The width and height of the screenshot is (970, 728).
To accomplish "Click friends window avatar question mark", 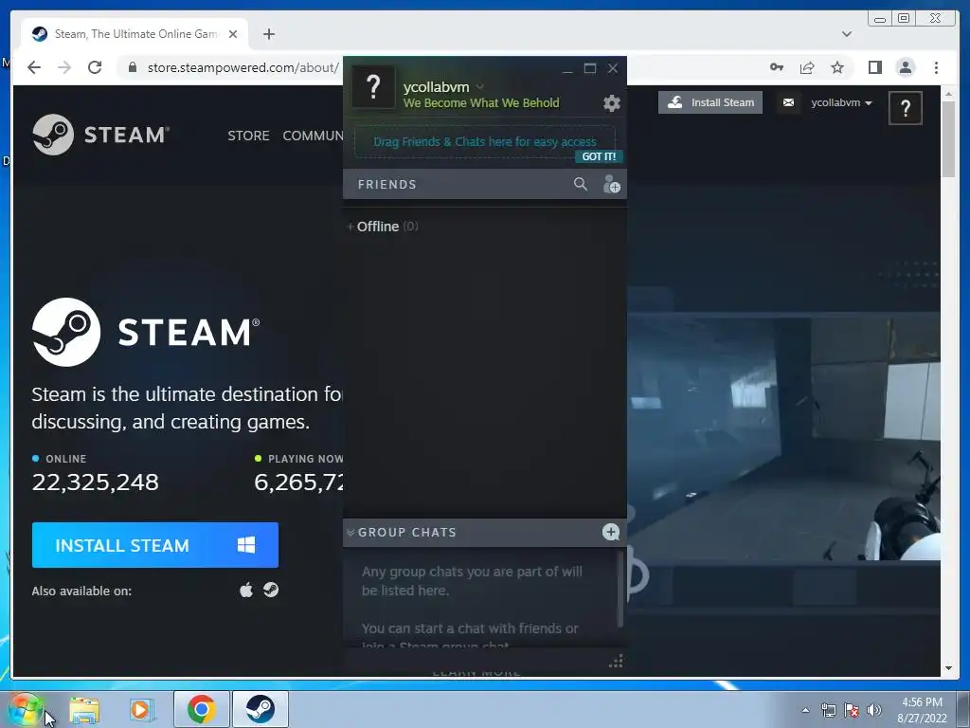I will (x=373, y=87).
